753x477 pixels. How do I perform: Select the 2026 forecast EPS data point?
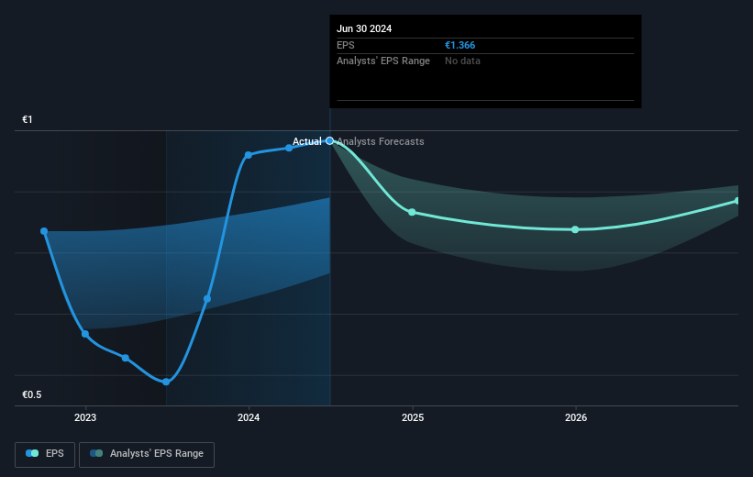point(575,229)
